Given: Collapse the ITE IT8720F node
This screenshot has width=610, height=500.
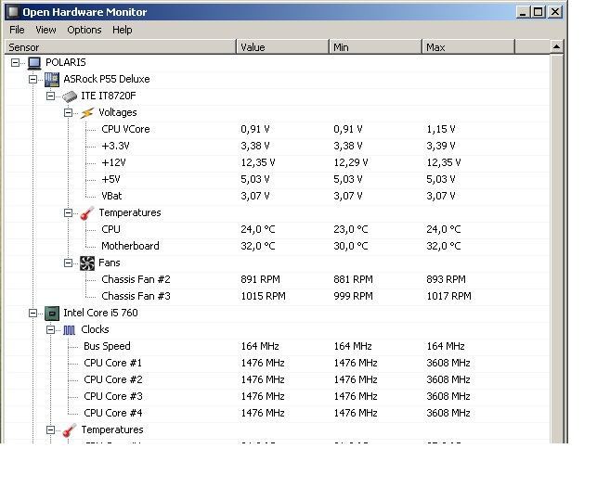Looking at the screenshot, I should 50,96.
